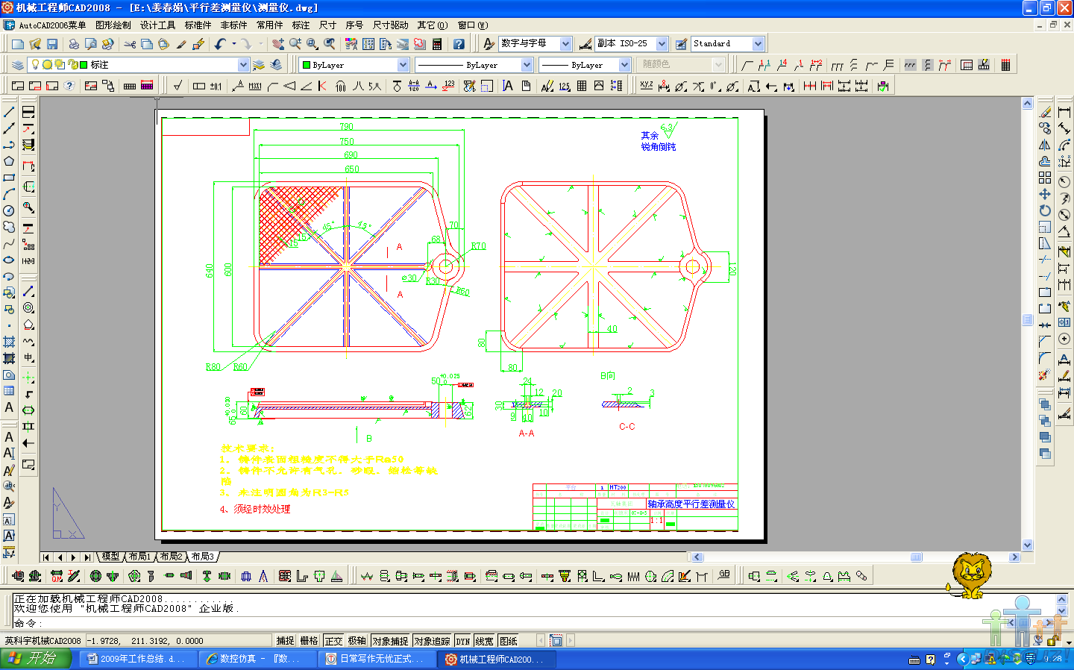Toggle the 极轴 polar tracking
The width and height of the screenshot is (1074, 670).
357,641
